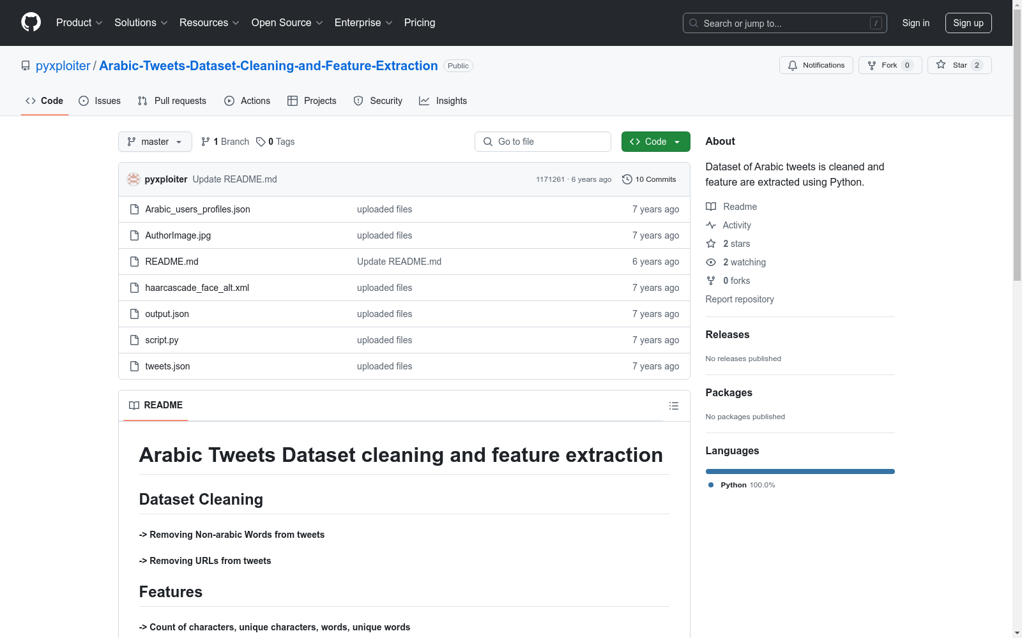Open the Code tab

45,101
